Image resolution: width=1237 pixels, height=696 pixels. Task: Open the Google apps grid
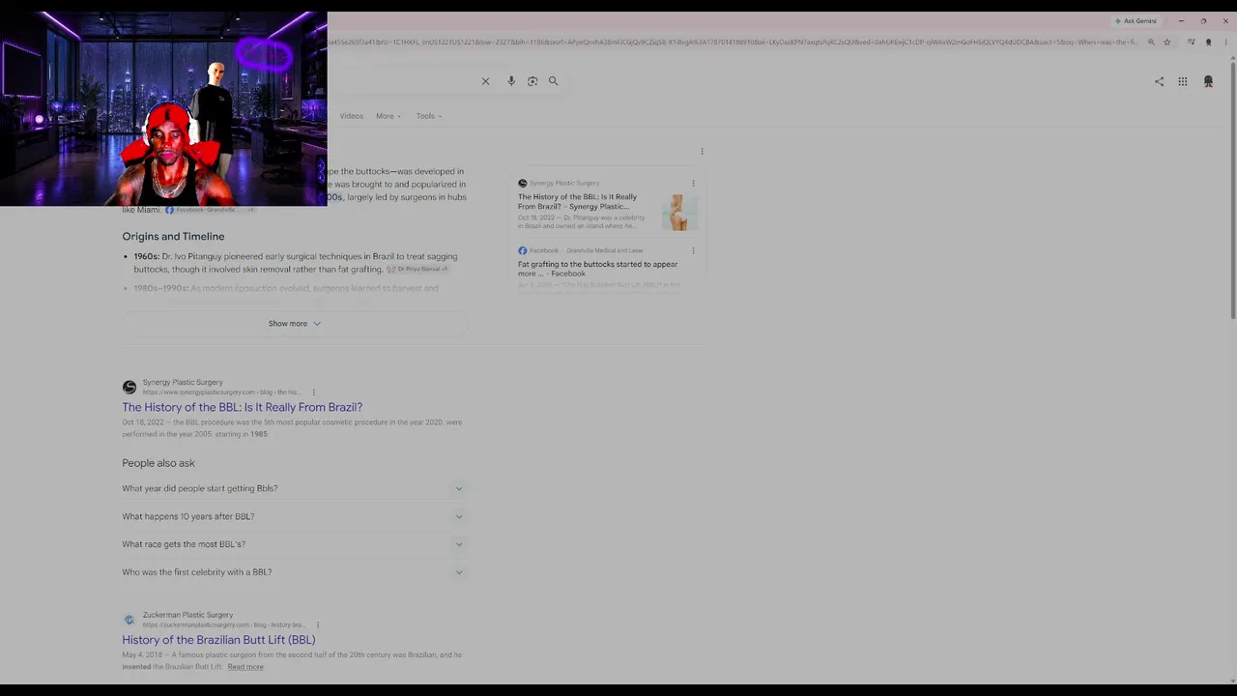click(1183, 82)
